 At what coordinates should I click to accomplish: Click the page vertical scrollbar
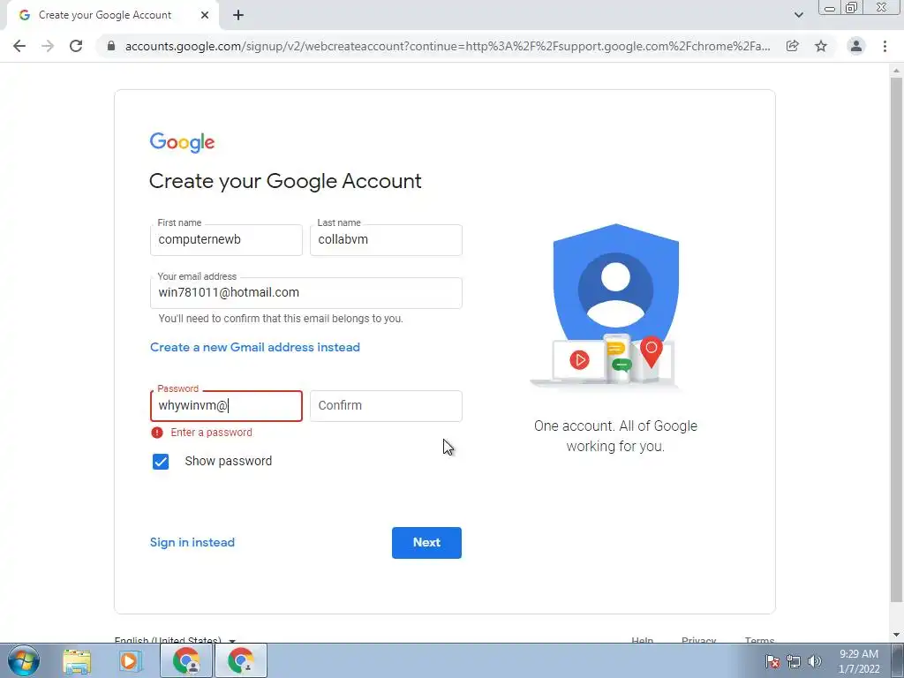896,340
